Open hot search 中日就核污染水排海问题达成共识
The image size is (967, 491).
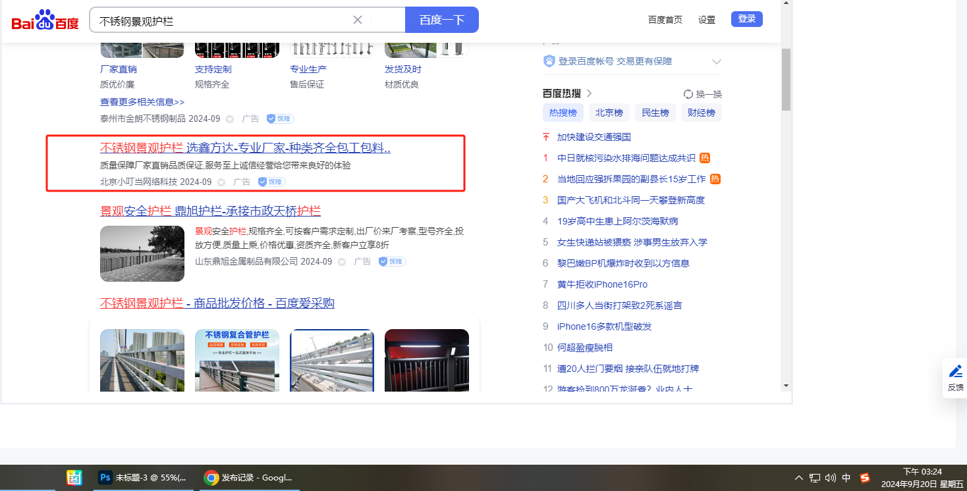626,158
